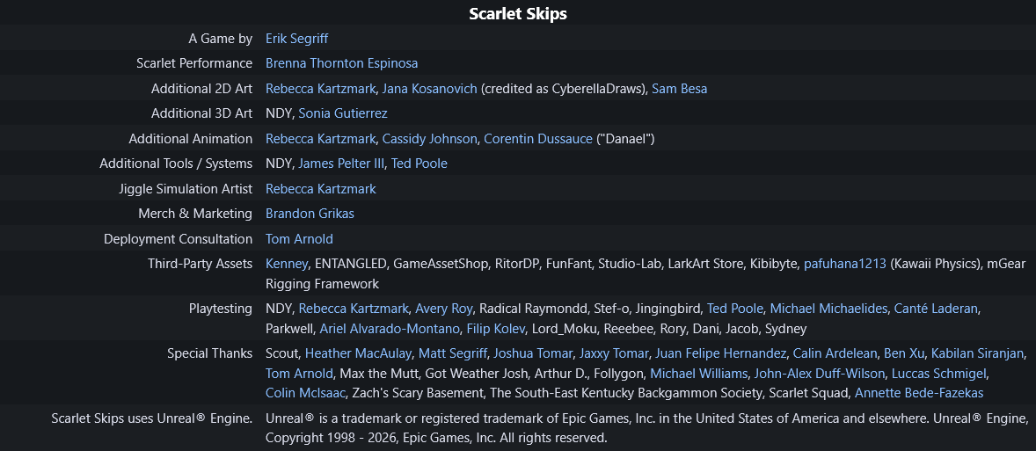Open Sonia Gutierrez under Additional 3D Art
The height and width of the screenshot is (451, 1036).
[x=343, y=113]
